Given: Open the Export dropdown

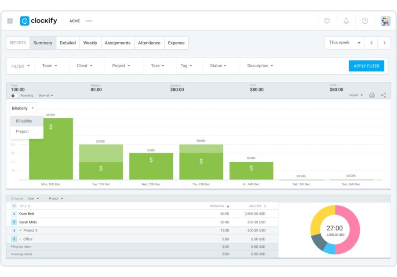Looking at the screenshot, I should (x=356, y=95).
